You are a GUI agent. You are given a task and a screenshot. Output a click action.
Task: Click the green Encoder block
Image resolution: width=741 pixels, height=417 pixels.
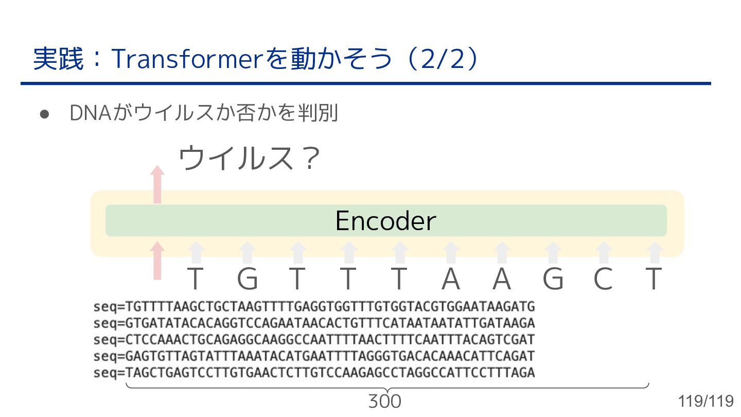click(386, 221)
